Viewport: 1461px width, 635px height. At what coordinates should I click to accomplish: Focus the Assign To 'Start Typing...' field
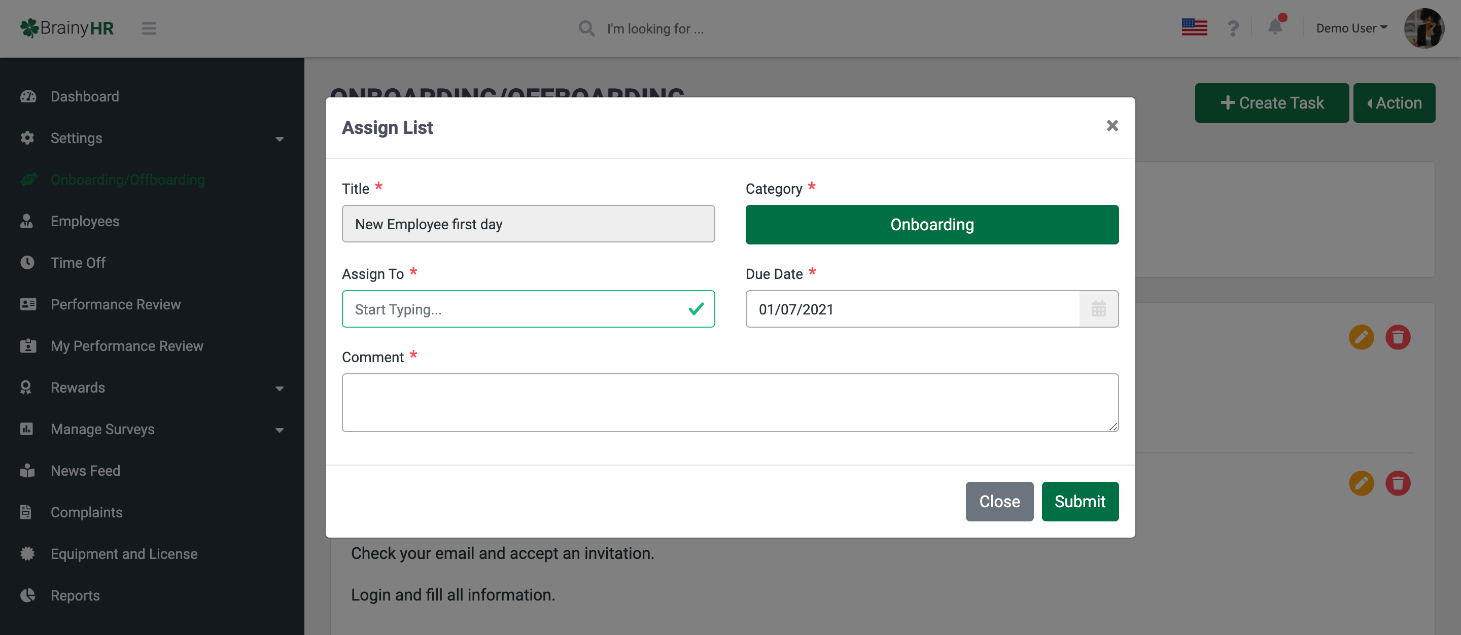[x=528, y=309]
